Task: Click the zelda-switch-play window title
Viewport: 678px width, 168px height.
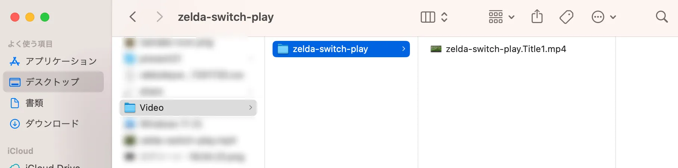Action: coord(226,17)
